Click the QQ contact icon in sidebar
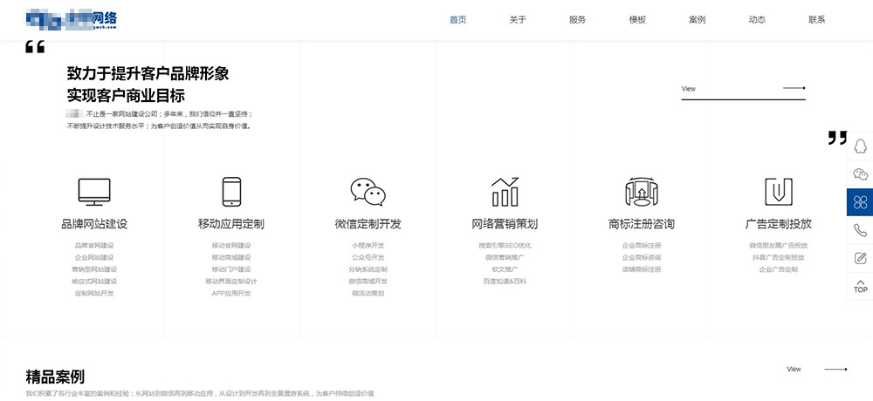 tap(860, 146)
